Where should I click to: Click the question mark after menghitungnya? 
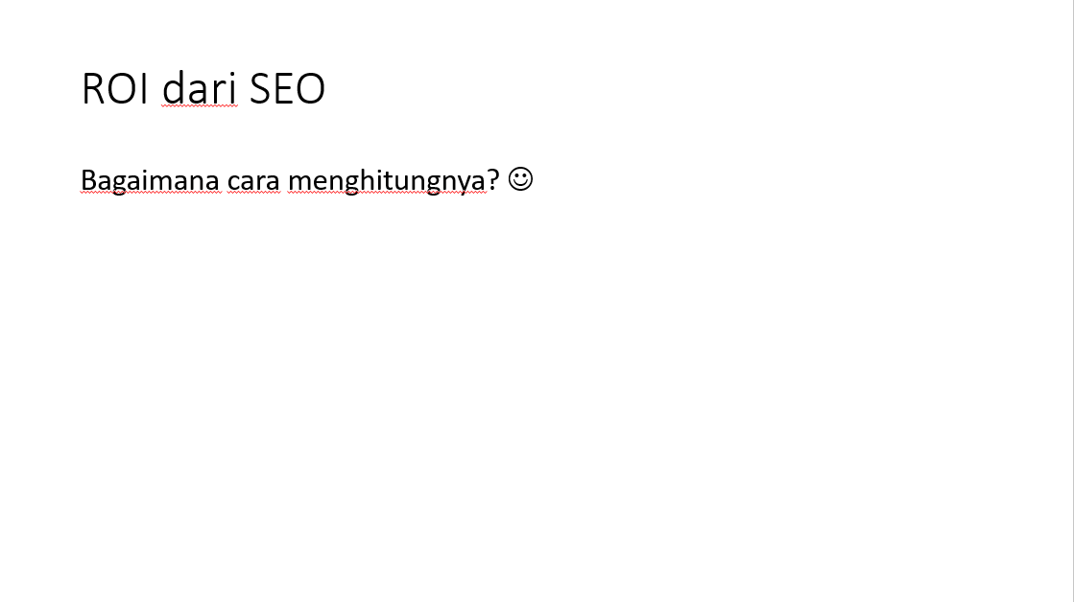click(493, 180)
